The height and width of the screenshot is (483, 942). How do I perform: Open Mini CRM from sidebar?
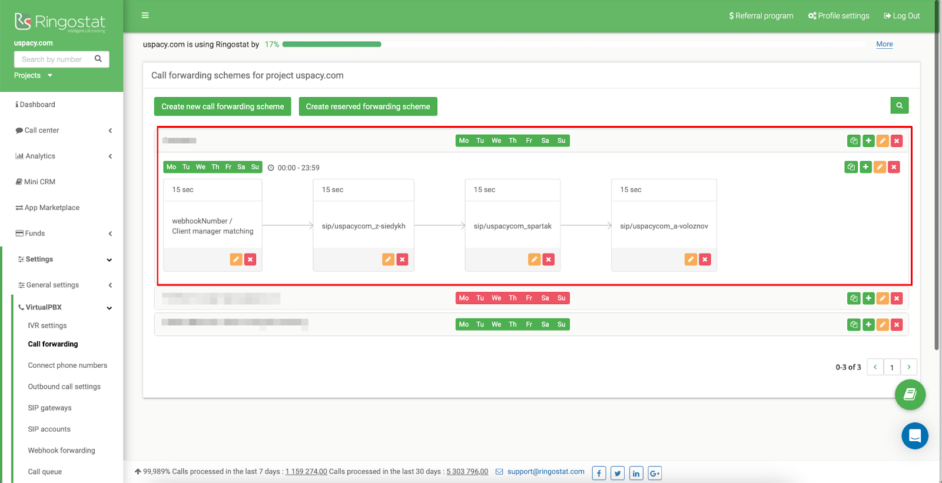click(x=35, y=182)
